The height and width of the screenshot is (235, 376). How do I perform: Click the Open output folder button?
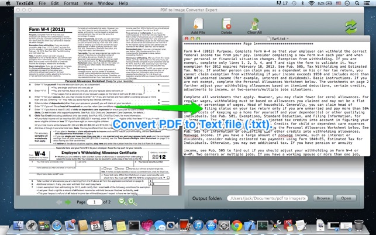click(346, 198)
